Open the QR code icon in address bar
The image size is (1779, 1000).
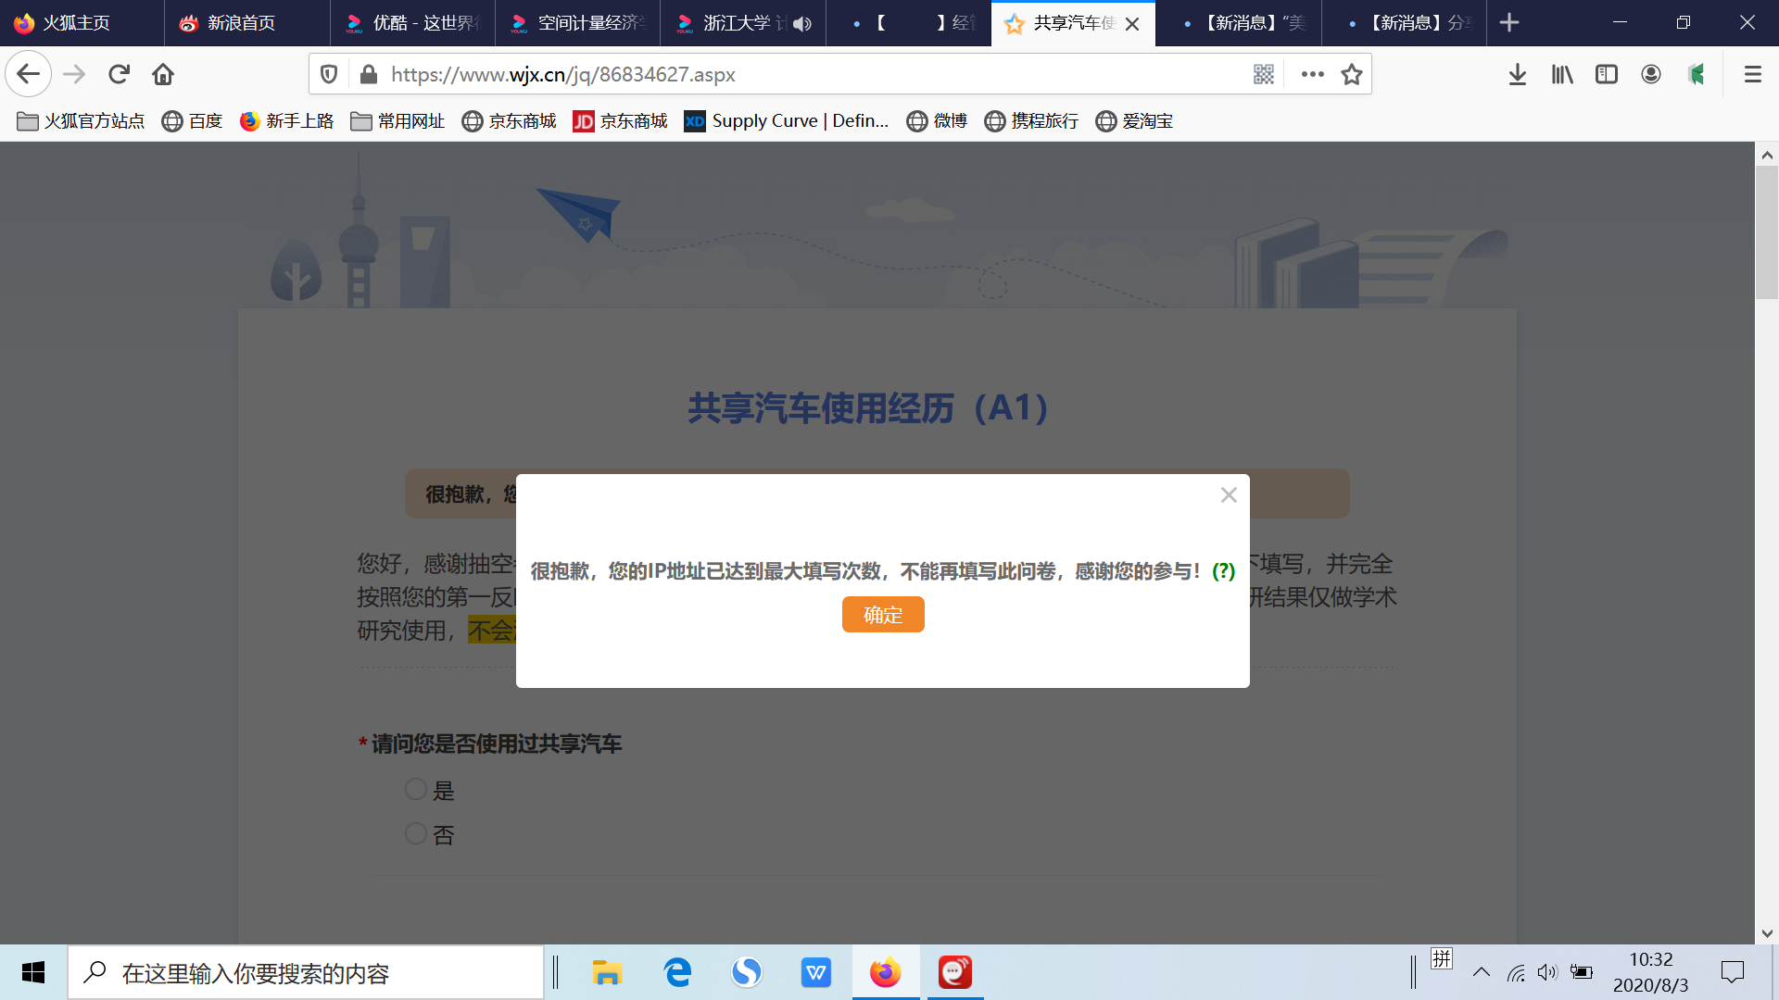click(x=1264, y=74)
